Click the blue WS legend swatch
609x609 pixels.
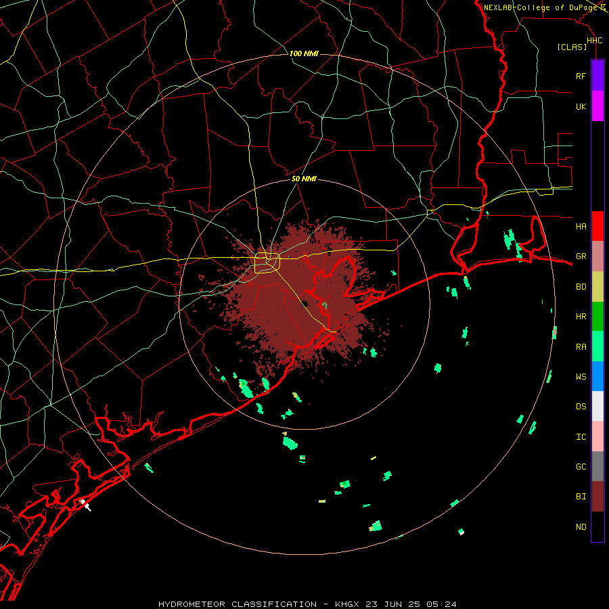[597, 376]
